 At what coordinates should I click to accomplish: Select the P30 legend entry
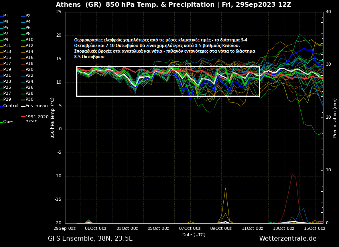[30, 100]
